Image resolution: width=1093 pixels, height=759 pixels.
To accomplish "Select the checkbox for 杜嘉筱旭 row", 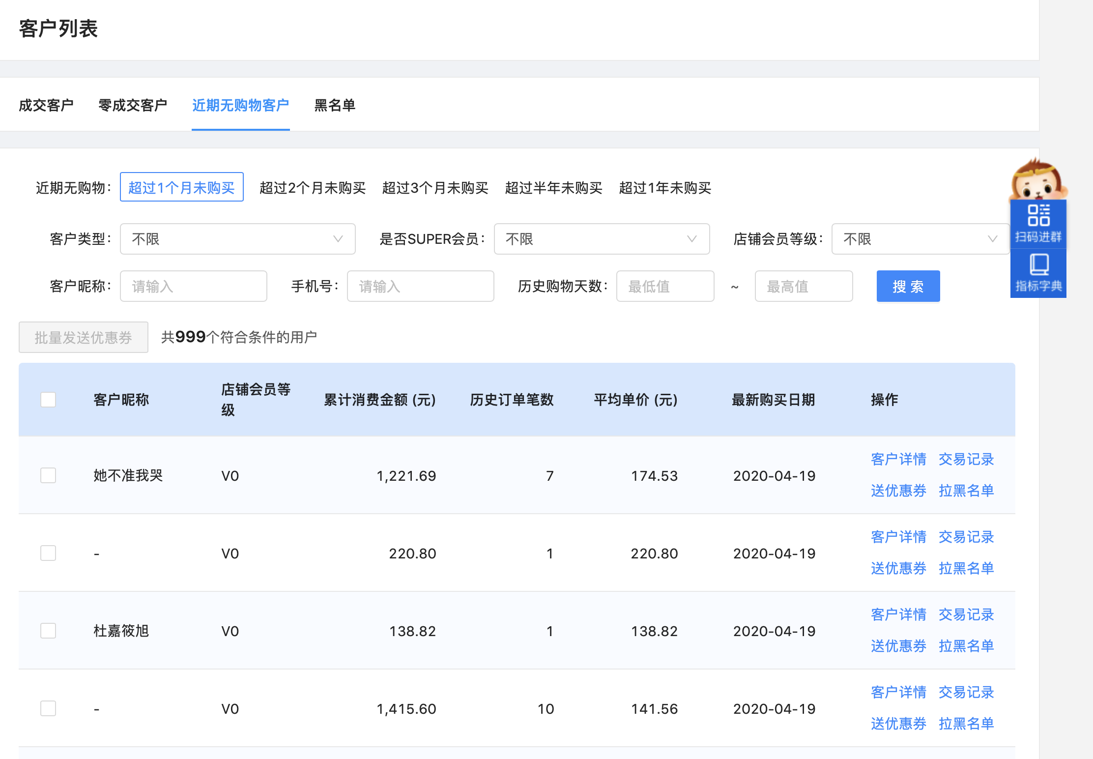I will pyautogui.click(x=48, y=631).
